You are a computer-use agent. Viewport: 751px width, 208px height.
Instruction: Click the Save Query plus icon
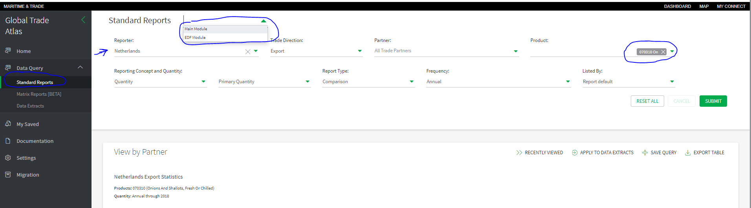tap(645, 153)
